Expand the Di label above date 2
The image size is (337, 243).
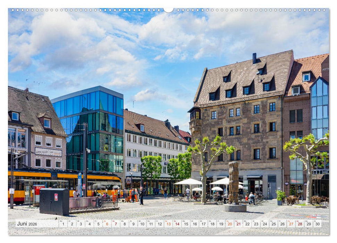[70, 221]
